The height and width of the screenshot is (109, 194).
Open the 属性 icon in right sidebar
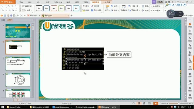click(190, 54)
